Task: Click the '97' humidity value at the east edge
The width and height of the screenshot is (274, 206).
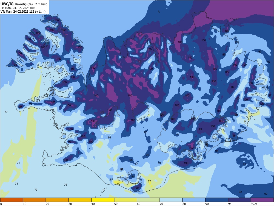Action: coord(270,96)
